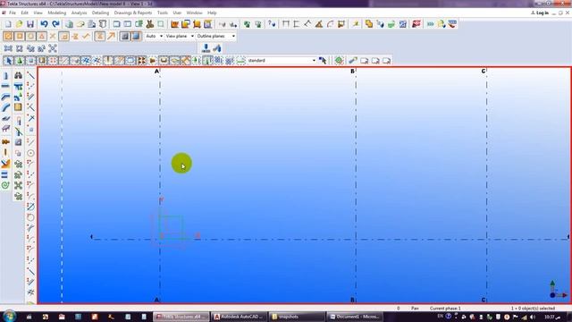The height and width of the screenshot is (322, 572).
Task: Open the Windows Start button
Action: pos(9,316)
